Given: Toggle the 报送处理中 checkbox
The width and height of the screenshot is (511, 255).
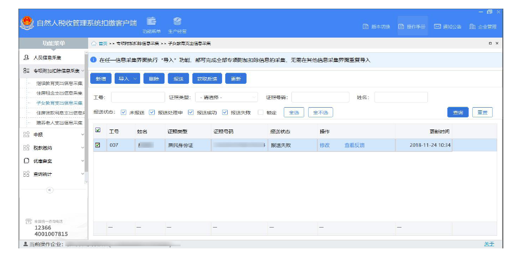Looking at the screenshot, I should tap(152, 112).
